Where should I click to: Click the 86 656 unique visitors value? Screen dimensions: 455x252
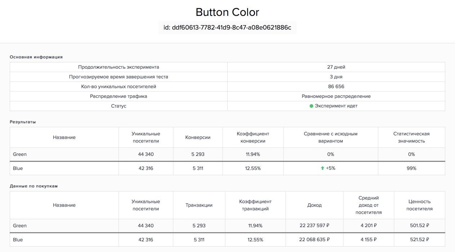pos(336,87)
